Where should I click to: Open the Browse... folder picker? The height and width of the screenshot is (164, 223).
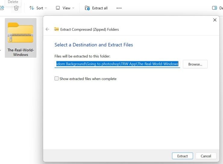(195, 64)
